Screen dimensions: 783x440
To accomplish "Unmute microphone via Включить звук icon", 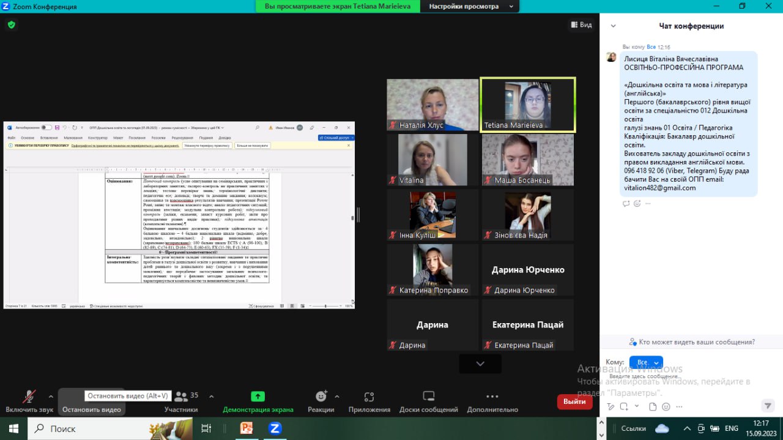I will pyautogui.click(x=29, y=397).
